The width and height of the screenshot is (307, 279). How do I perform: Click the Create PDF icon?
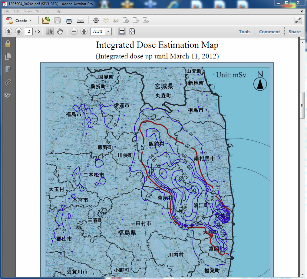point(9,21)
